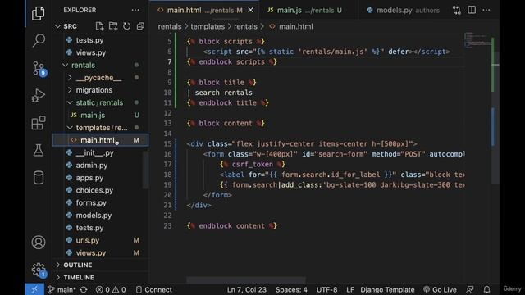
Task: Open choices.py file
Action: pyautogui.click(x=100, y=190)
